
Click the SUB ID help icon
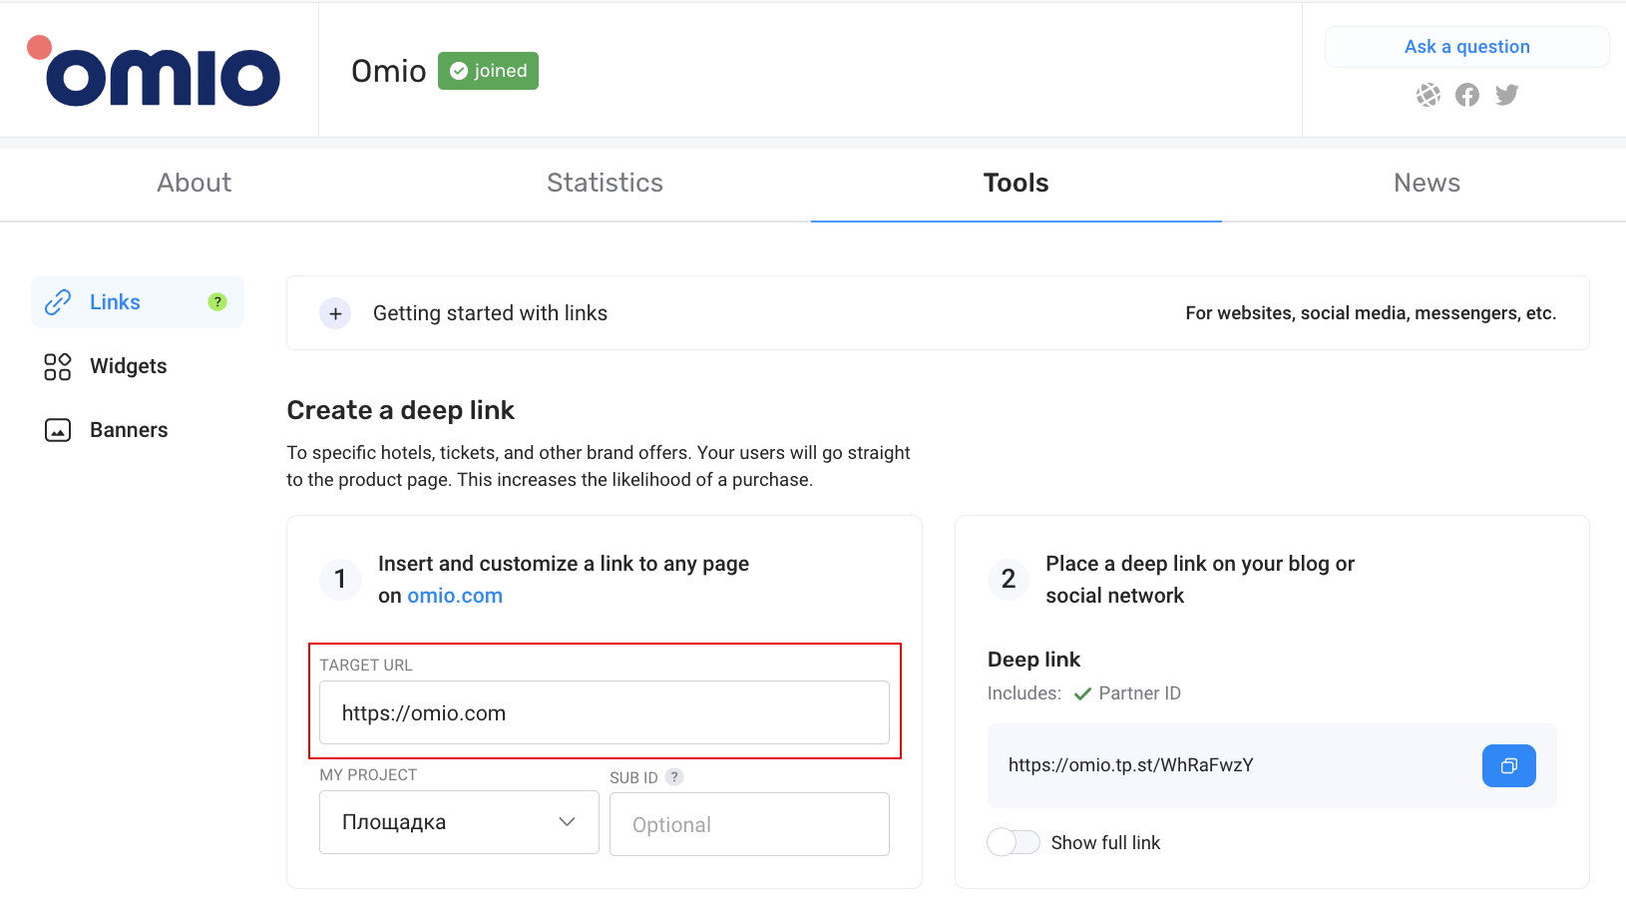pyautogui.click(x=674, y=776)
